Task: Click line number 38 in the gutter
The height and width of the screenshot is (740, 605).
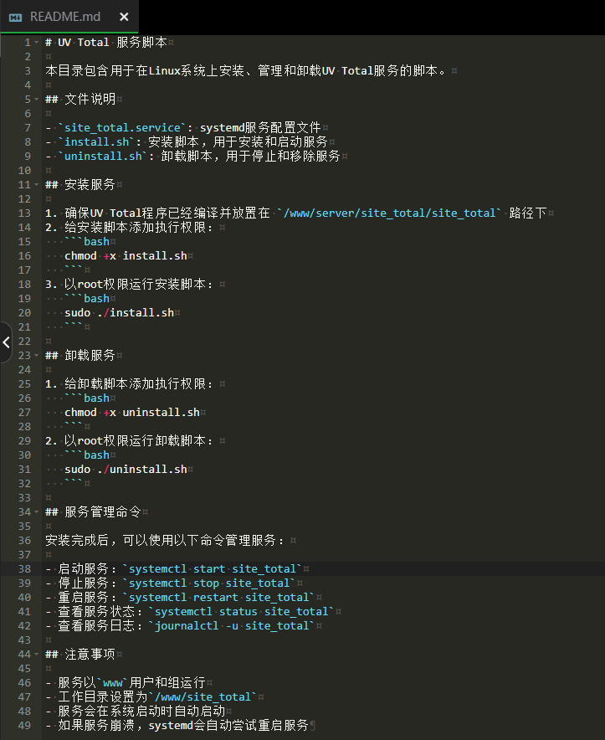Action: [24, 569]
